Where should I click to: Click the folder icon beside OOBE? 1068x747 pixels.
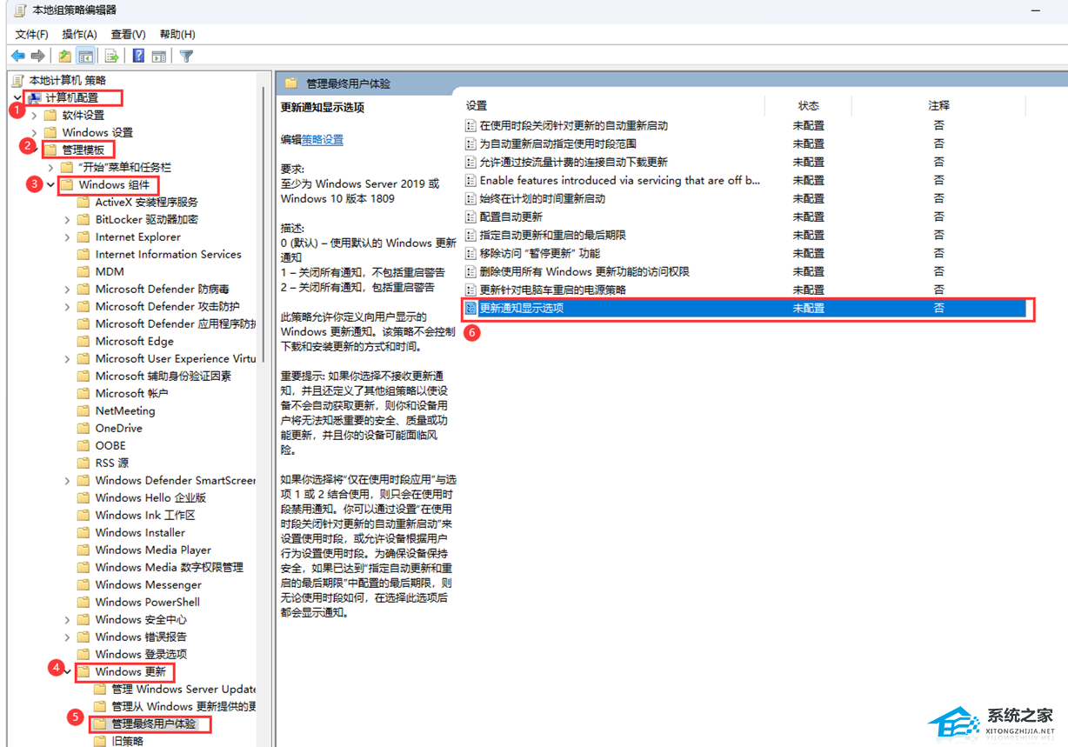83,445
